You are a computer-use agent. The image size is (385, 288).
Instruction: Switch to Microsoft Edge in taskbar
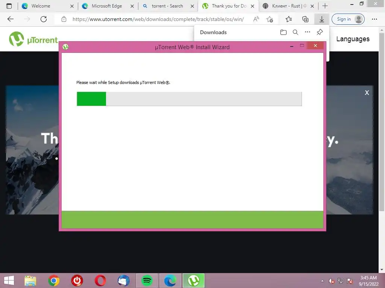[x=170, y=280]
